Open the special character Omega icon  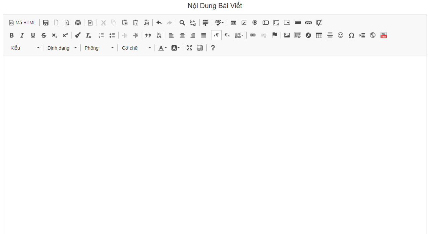point(351,35)
